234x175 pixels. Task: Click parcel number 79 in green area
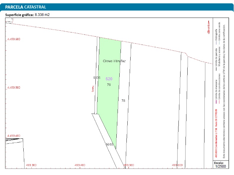(109, 85)
